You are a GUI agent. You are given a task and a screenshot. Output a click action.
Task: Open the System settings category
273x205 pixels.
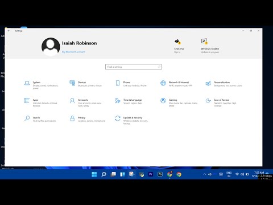point(42,85)
